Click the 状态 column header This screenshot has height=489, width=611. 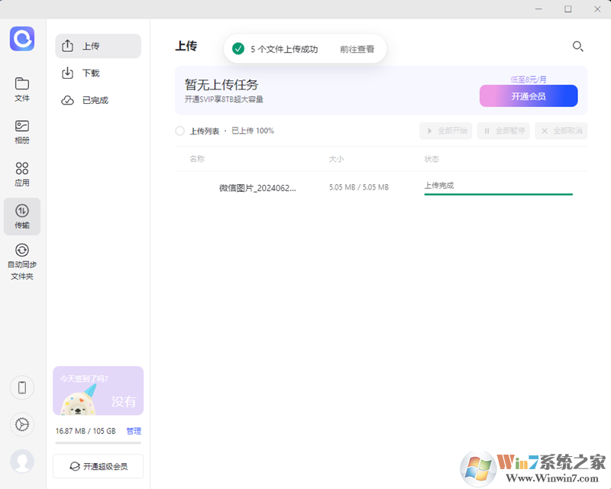pyautogui.click(x=432, y=159)
